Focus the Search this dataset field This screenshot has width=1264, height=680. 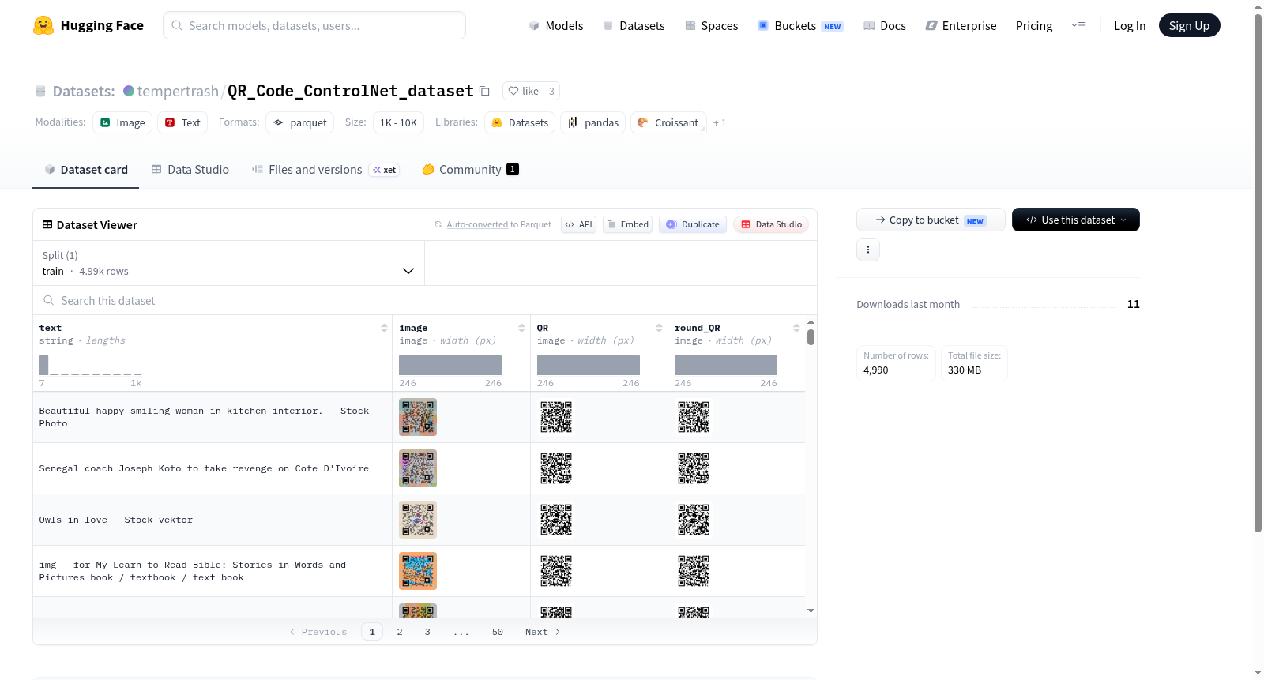pos(425,301)
